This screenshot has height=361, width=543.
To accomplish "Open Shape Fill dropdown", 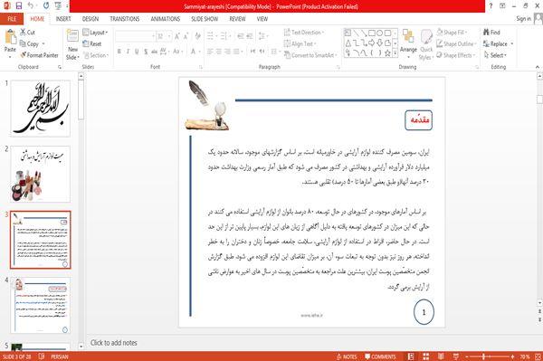I will coord(452,33).
